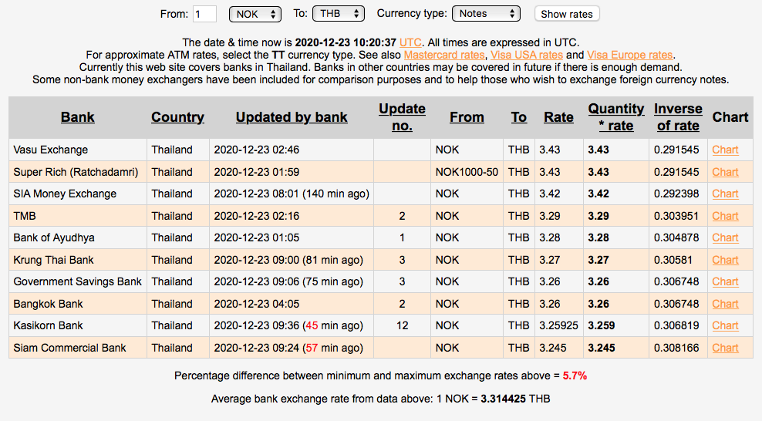This screenshot has height=421, width=762.
Task: Open the Mastercard rates link
Action: (x=444, y=55)
